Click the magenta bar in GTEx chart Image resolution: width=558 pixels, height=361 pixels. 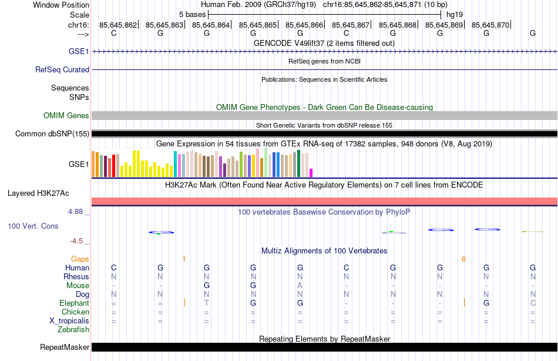pos(311,173)
